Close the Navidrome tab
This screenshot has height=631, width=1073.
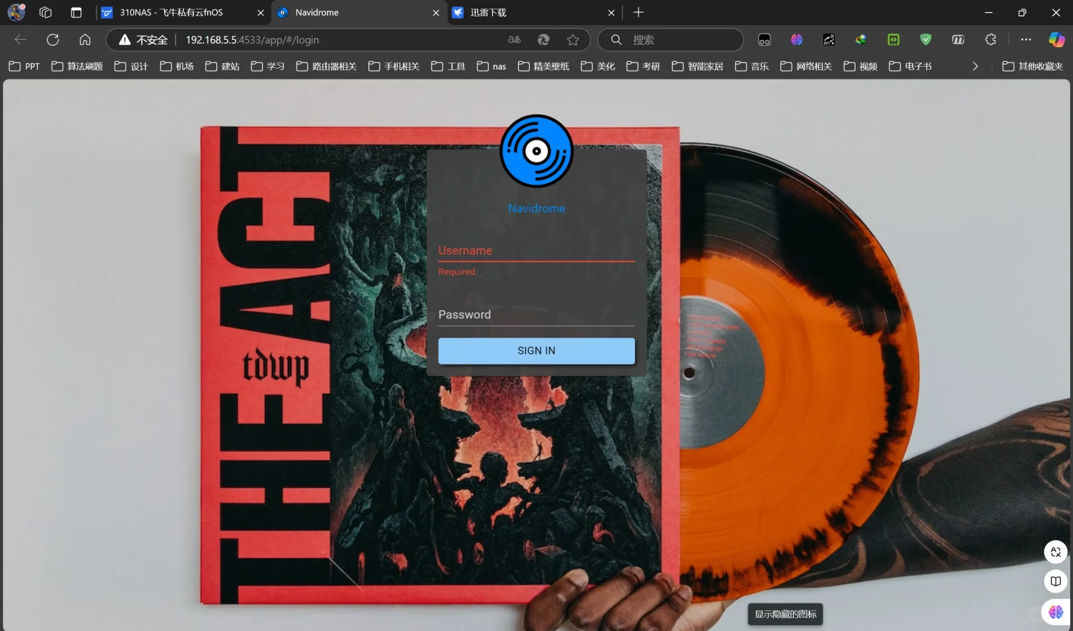click(x=436, y=12)
